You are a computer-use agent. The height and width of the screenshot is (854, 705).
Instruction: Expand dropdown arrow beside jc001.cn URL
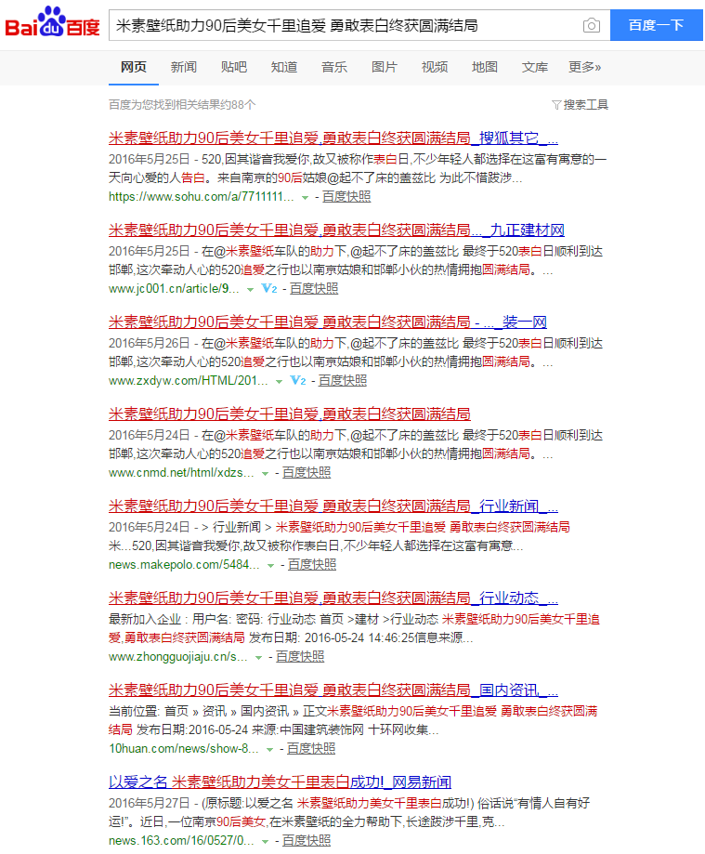pos(251,289)
